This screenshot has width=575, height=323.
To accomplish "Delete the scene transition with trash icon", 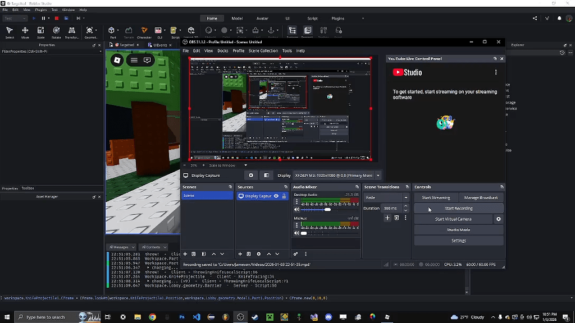I will point(396,218).
